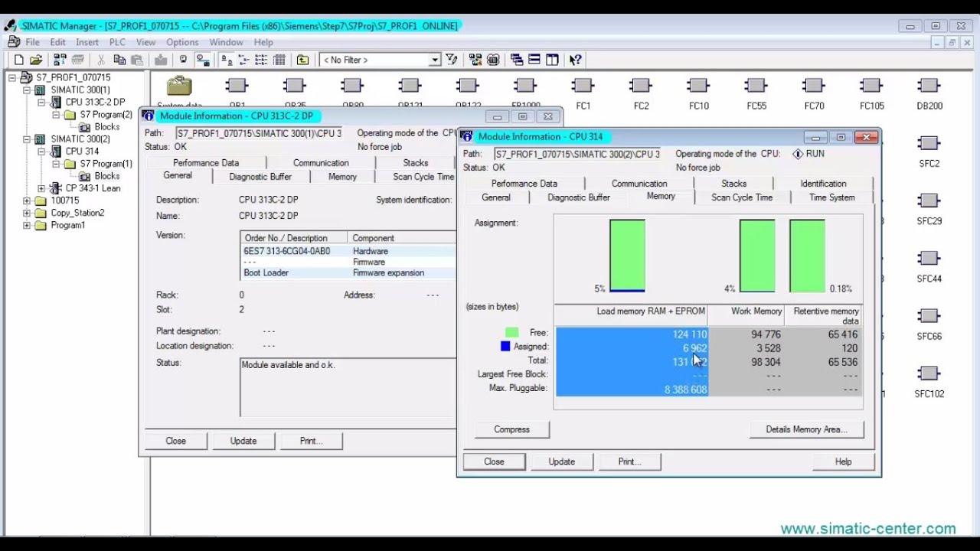Open the Options menu

pos(182,42)
